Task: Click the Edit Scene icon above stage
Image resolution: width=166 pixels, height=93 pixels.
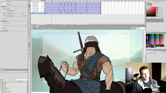Action: [x=133, y=28]
